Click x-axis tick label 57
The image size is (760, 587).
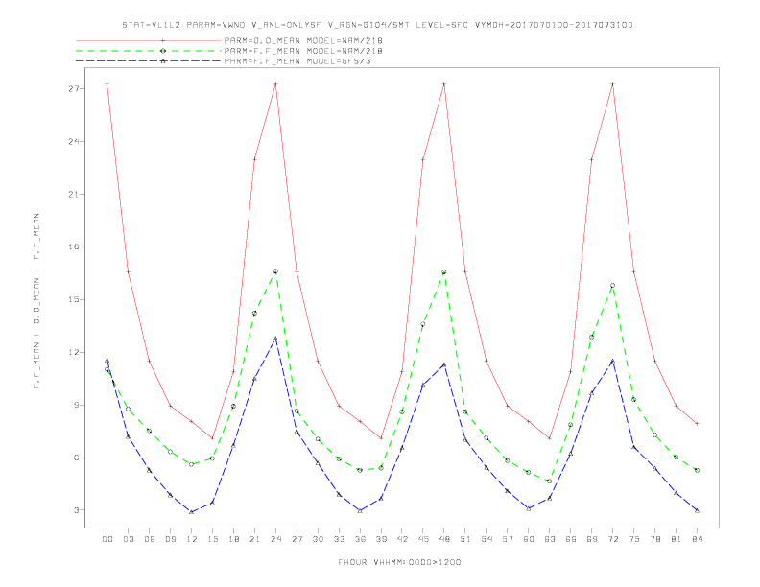coord(508,539)
